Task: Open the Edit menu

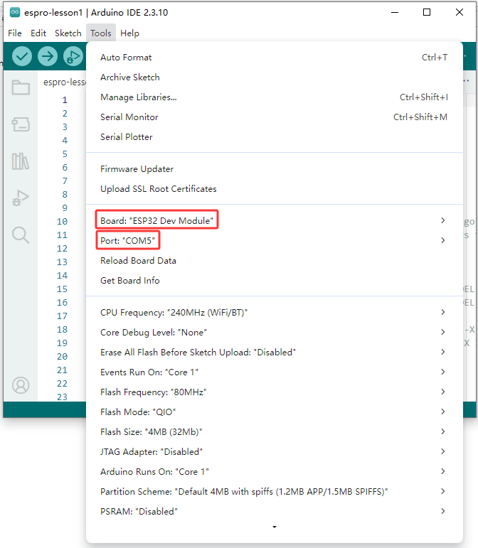Action: coord(38,33)
